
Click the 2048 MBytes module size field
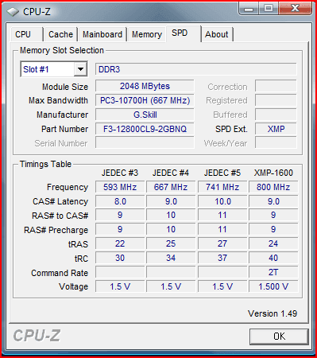(x=145, y=86)
